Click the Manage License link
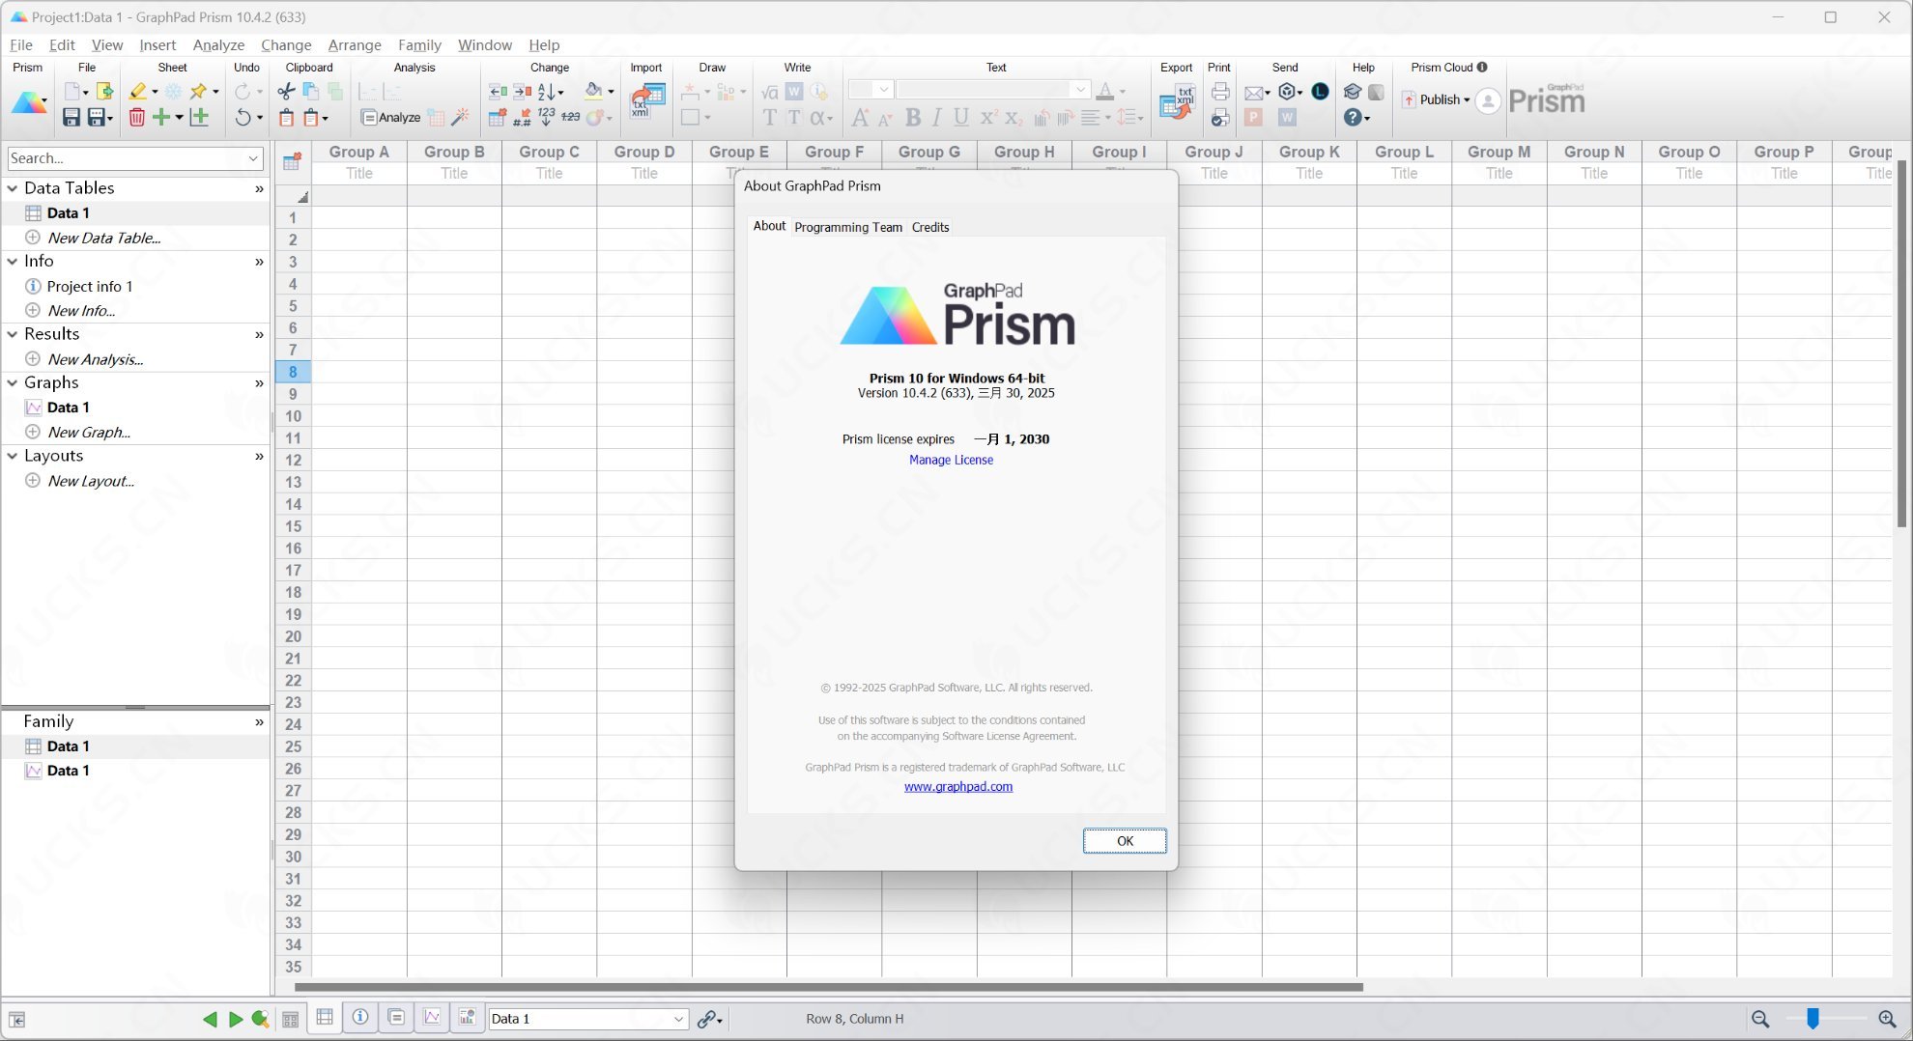Screen dimensions: 1913x1041 point(951,460)
